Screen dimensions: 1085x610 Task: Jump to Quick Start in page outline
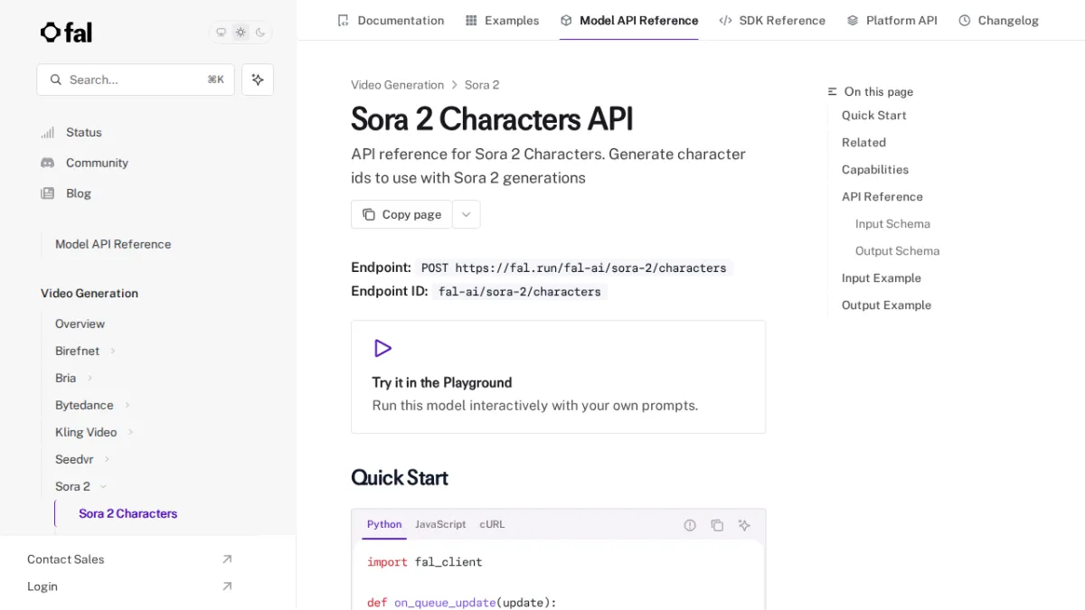873,115
